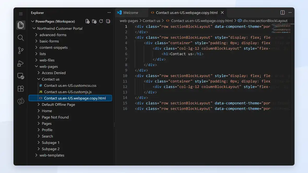The width and height of the screenshot is (308, 173).
Task: Open the hamburger menu icon
Action: click(21, 14)
